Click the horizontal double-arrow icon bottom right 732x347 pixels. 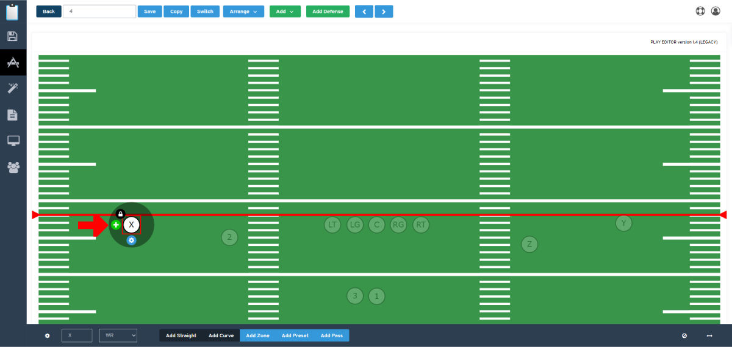(709, 335)
